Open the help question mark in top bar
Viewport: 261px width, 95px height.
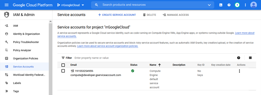[x=229, y=5]
